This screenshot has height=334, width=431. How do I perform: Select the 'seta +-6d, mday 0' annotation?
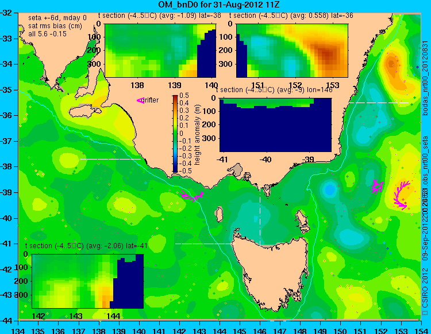[57, 18]
